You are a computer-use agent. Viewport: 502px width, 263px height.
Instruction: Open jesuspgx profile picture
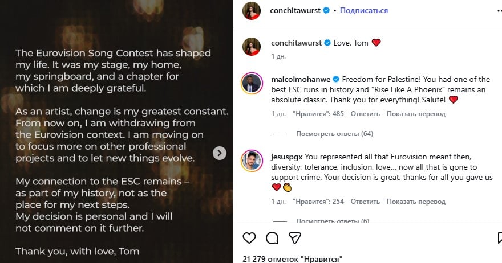(x=252, y=161)
